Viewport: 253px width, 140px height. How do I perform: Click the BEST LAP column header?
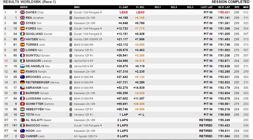[x=224, y=7]
